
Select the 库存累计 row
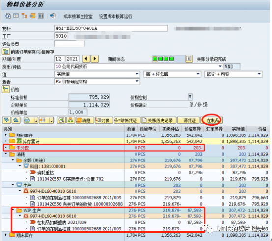[136, 141]
